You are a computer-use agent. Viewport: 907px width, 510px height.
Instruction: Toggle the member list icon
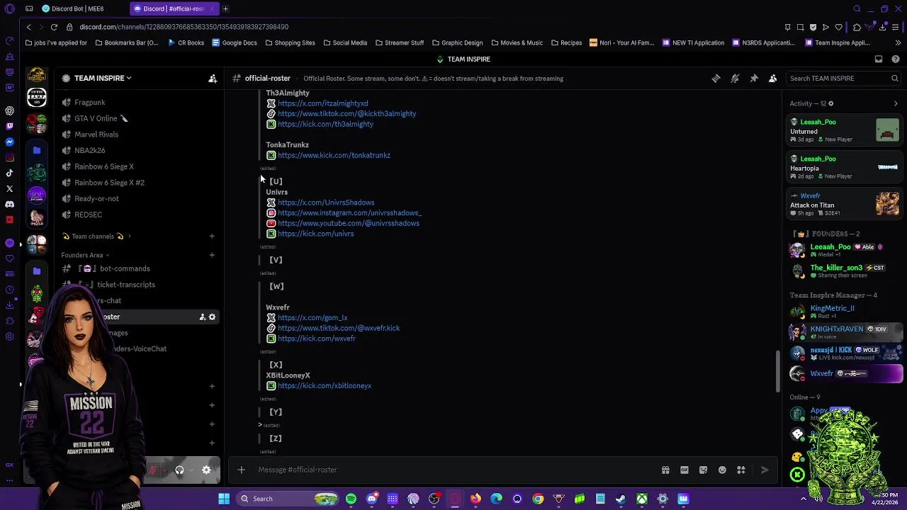(773, 79)
